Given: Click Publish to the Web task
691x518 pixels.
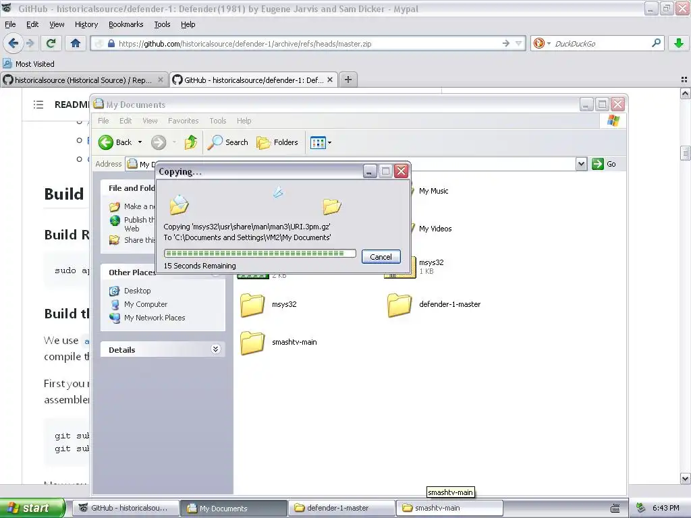Looking at the screenshot, I should click(132, 224).
